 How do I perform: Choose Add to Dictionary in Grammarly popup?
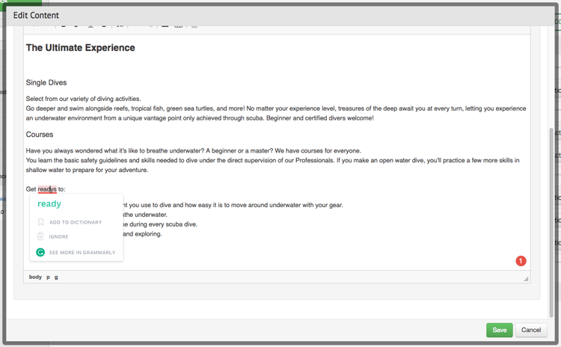click(76, 222)
